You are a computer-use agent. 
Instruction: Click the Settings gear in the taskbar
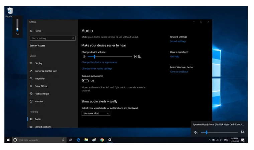(110, 140)
